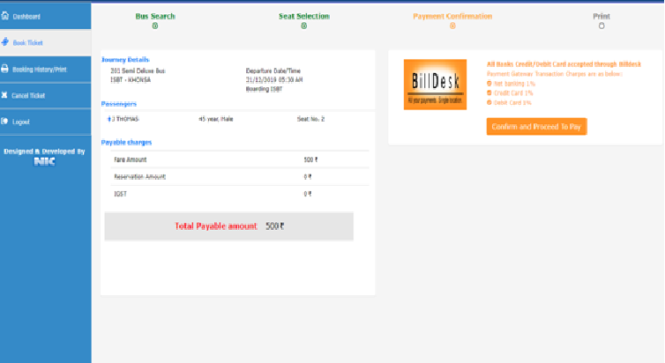Click the bullet icon beside Net banking
665x363 pixels.
[x=489, y=83]
